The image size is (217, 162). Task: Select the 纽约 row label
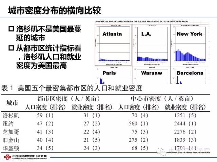pyautogui.click(x=8, y=124)
